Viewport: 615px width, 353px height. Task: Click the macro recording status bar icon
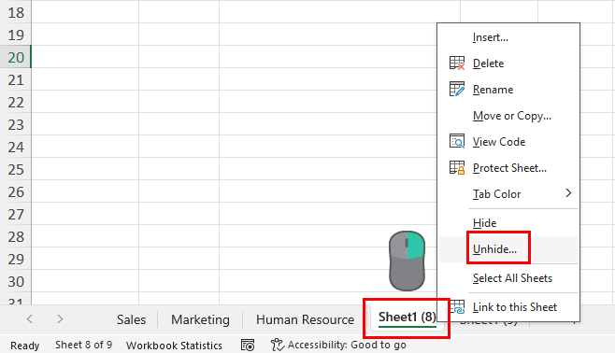[x=248, y=346]
